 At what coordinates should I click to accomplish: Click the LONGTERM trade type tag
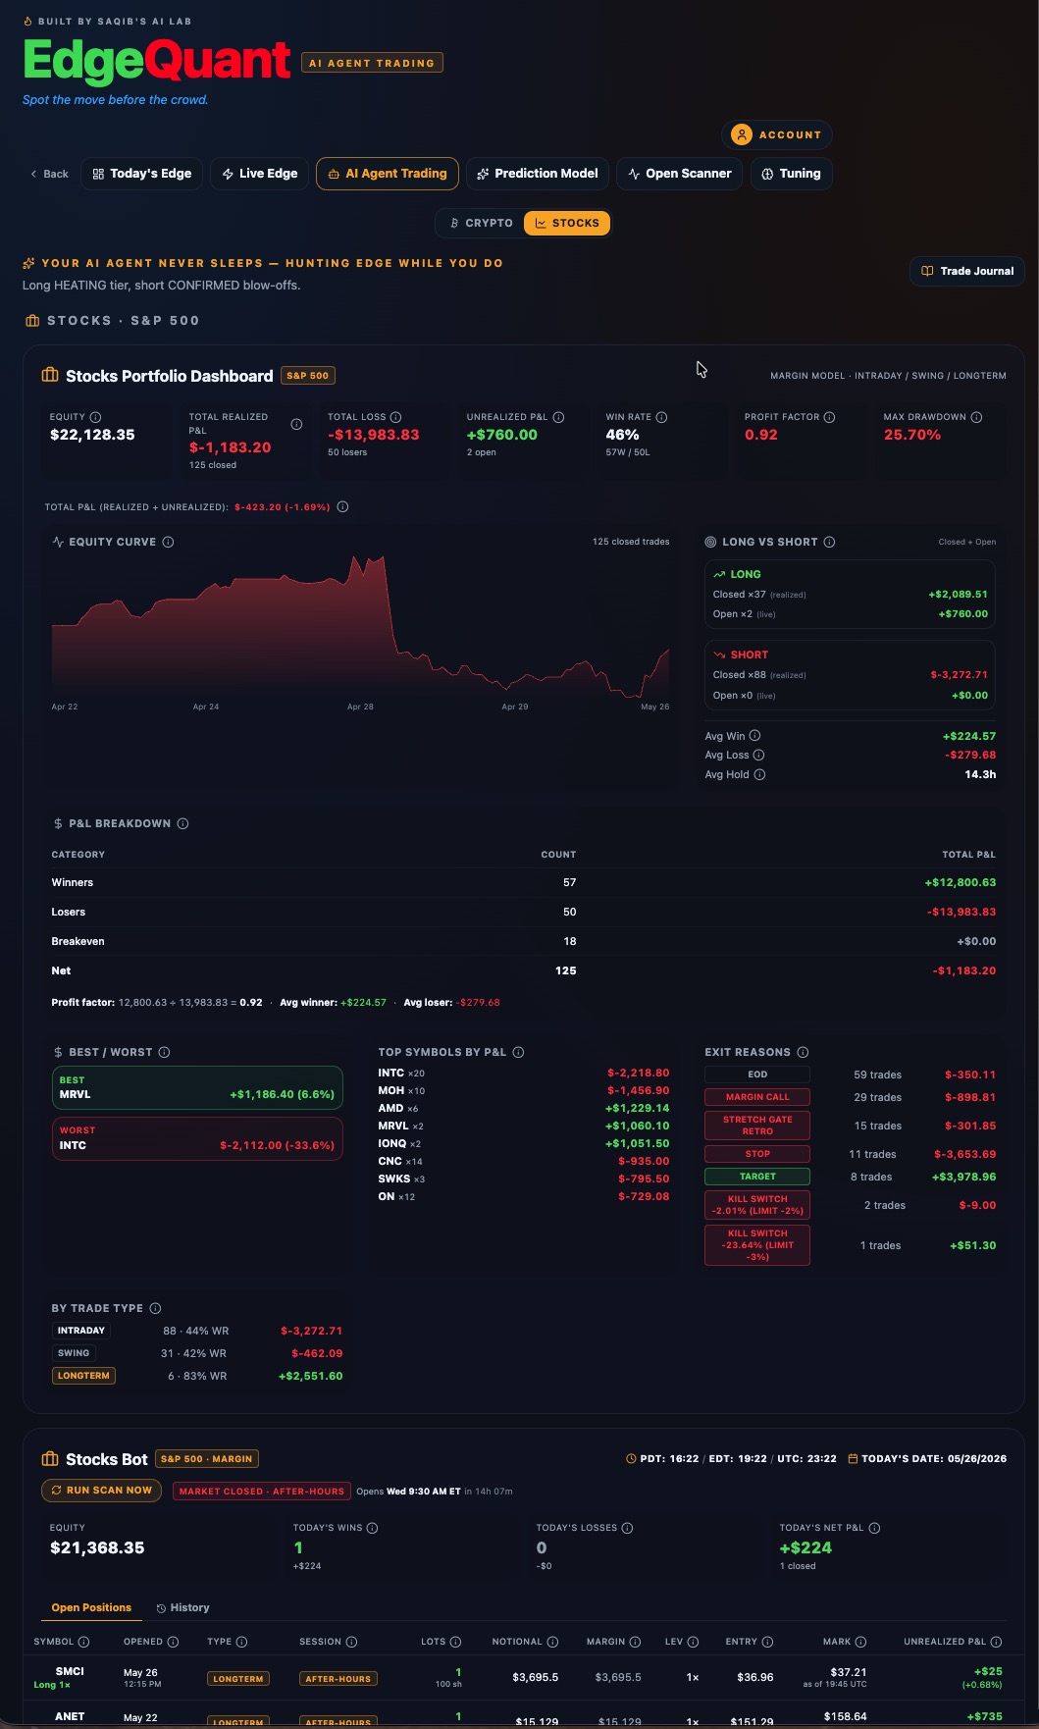[x=83, y=1376]
